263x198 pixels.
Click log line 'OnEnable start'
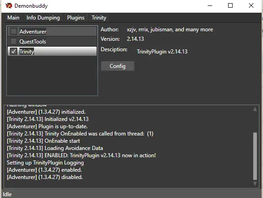pyautogui.click(x=44, y=141)
